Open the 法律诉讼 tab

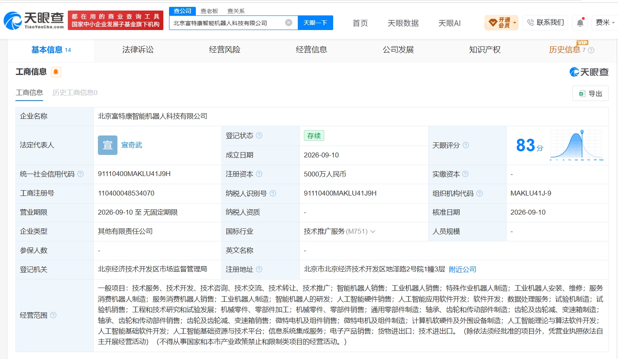click(x=138, y=50)
